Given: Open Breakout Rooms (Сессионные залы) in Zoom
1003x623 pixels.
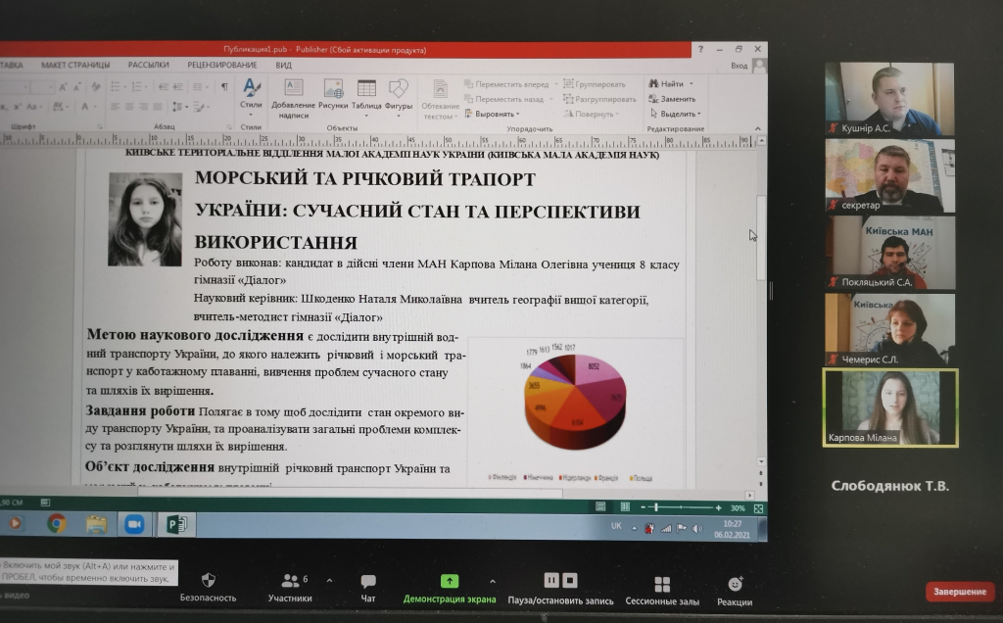Looking at the screenshot, I should tap(662, 591).
